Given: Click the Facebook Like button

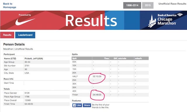Looking at the screenshot, I should coord(77,105).
